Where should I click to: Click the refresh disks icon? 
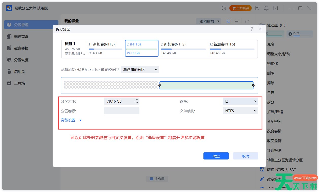pos(247,22)
